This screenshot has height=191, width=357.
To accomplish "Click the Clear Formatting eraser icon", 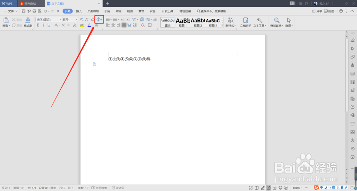I will pyautogui.click(x=92, y=20).
